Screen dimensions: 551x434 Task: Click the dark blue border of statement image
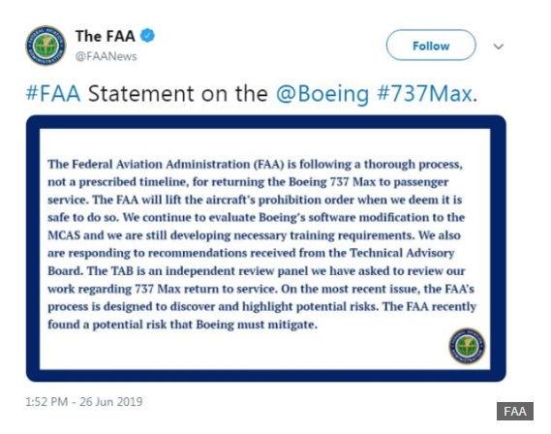(x=266, y=122)
